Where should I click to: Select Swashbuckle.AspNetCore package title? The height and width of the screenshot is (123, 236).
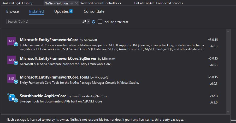click(x=43, y=96)
